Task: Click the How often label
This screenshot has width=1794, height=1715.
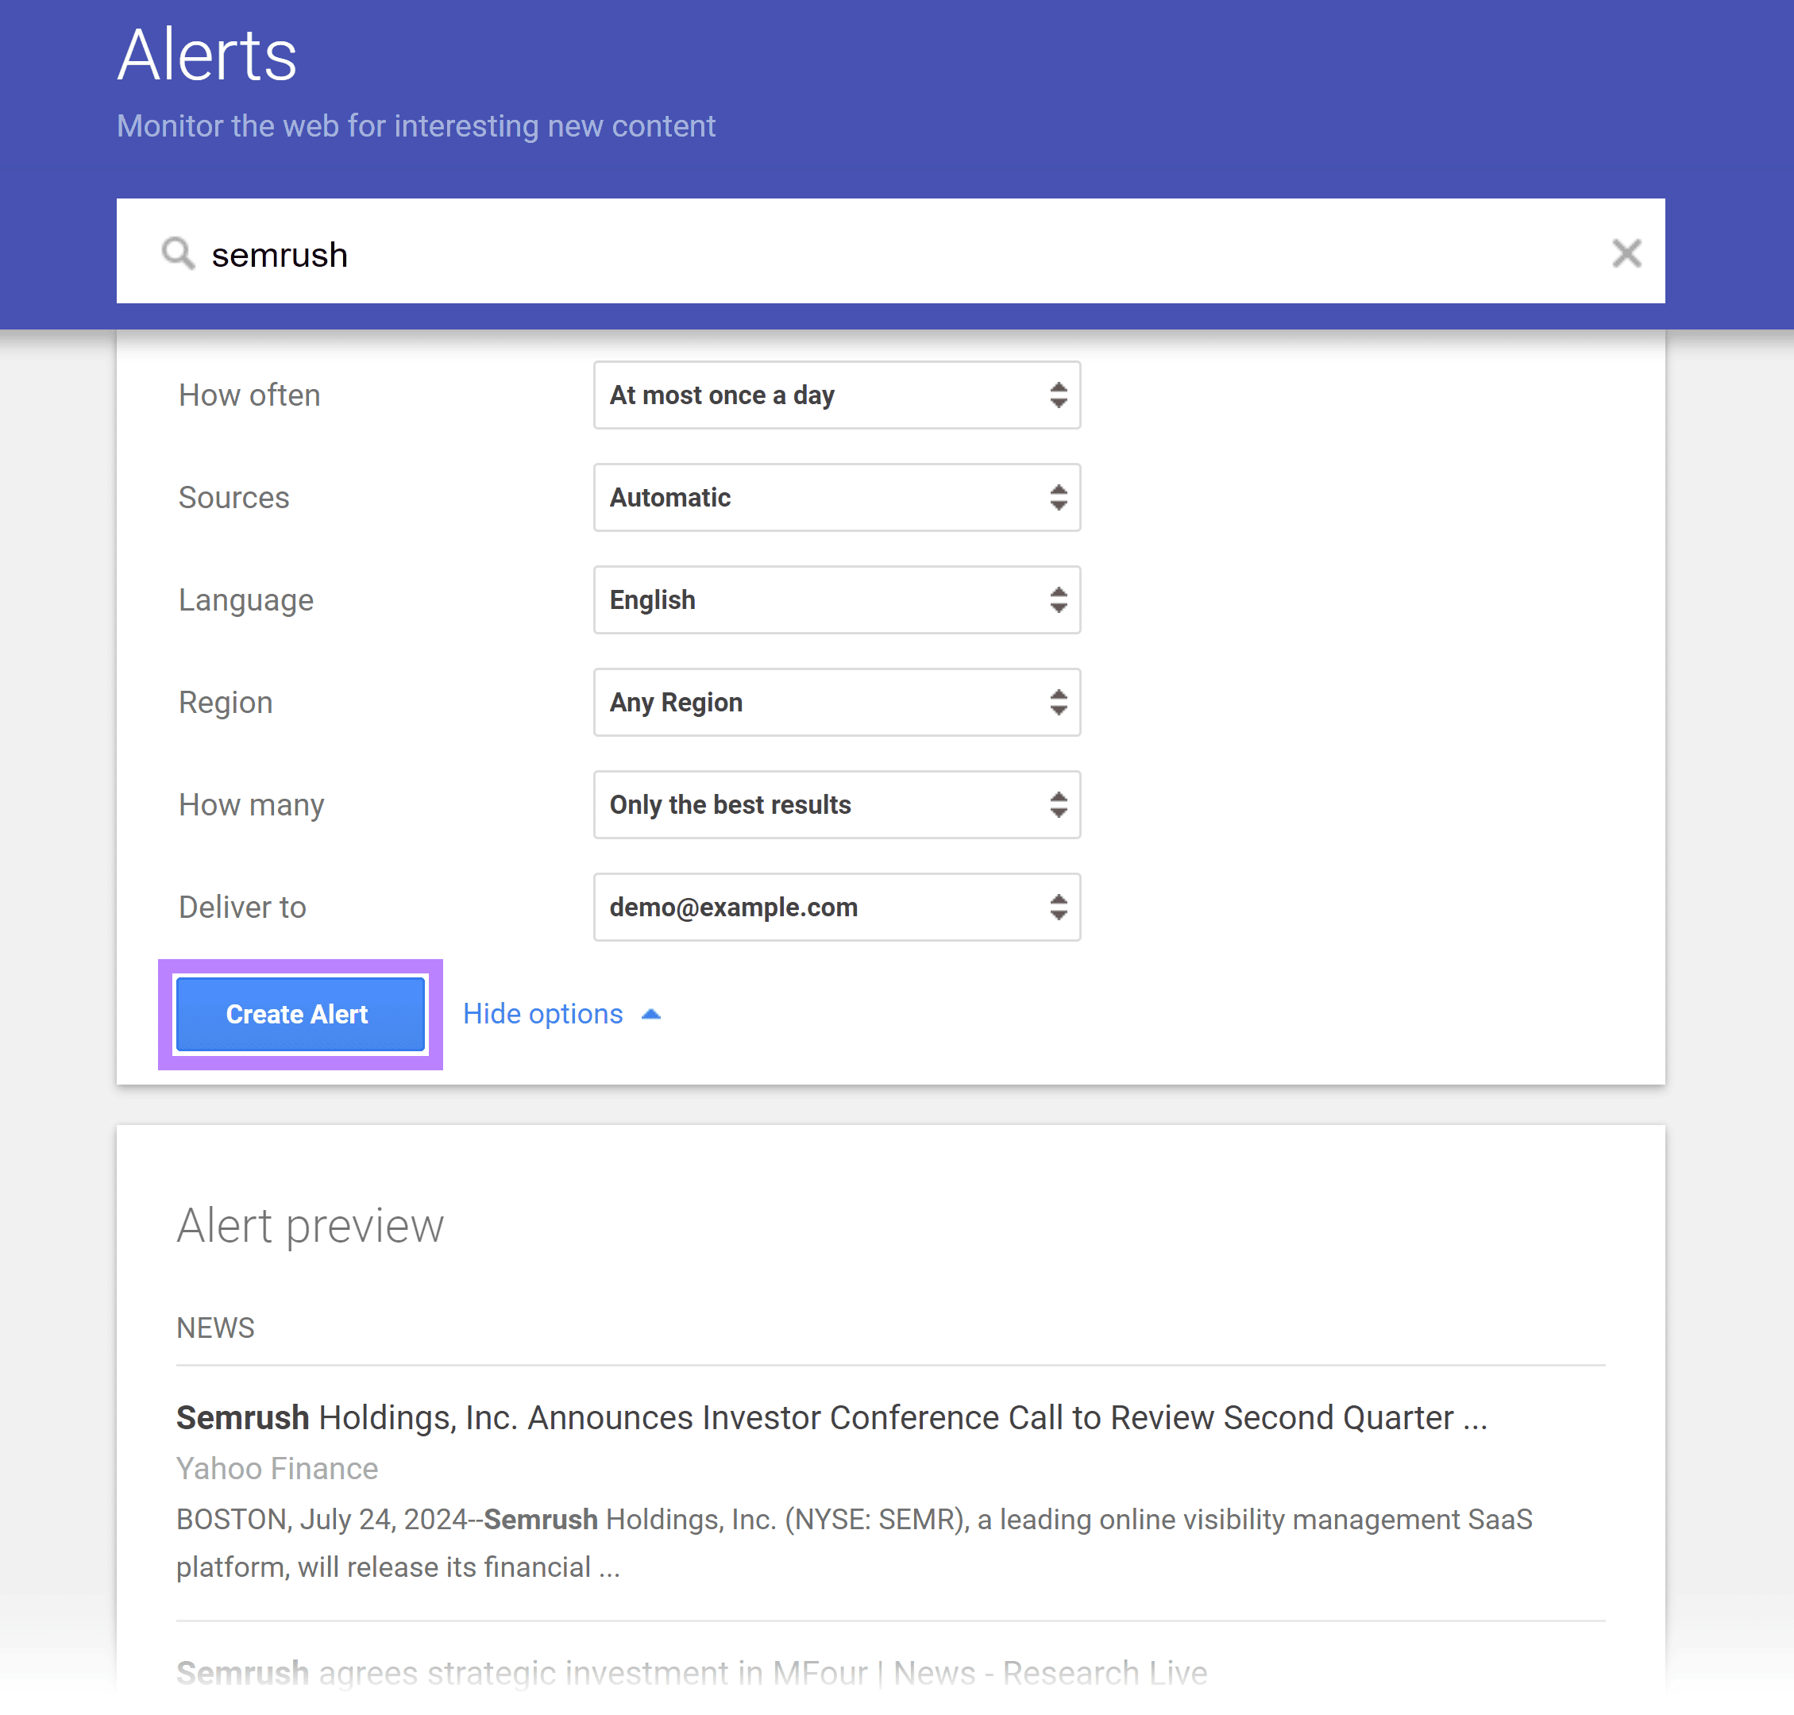Action: pos(249,395)
